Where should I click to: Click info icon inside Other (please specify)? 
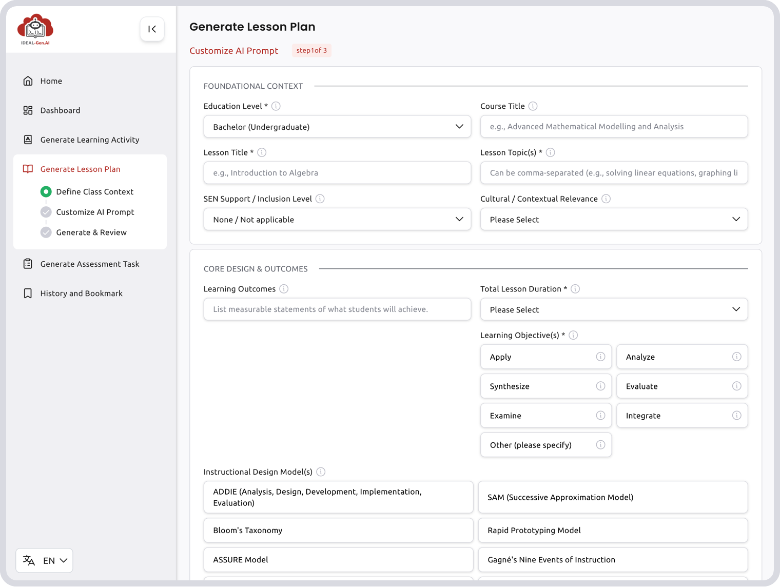pyautogui.click(x=600, y=444)
